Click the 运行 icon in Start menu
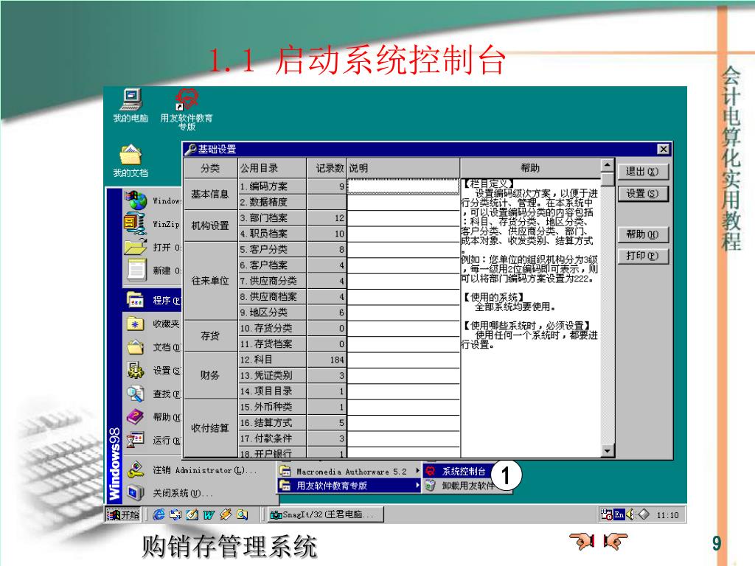Image resolution: width=755 pixels, height=566 pixels. (136, 440)
